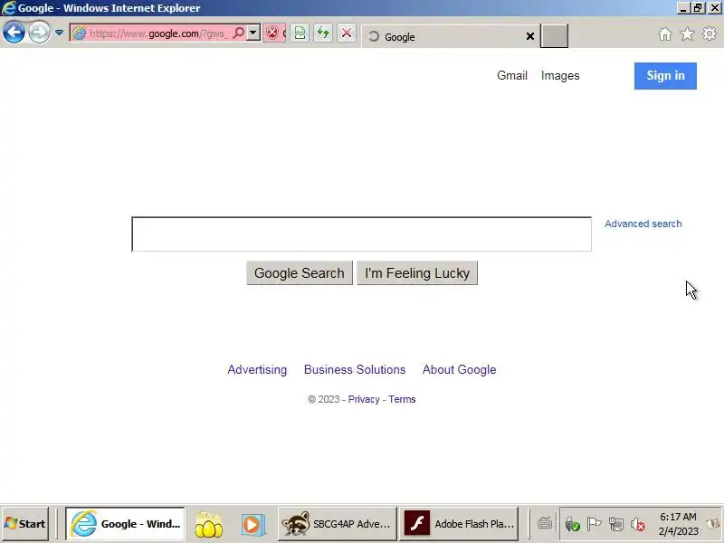Open the Advertising footer link
This screenshot has width=724, height=543.
257,370
